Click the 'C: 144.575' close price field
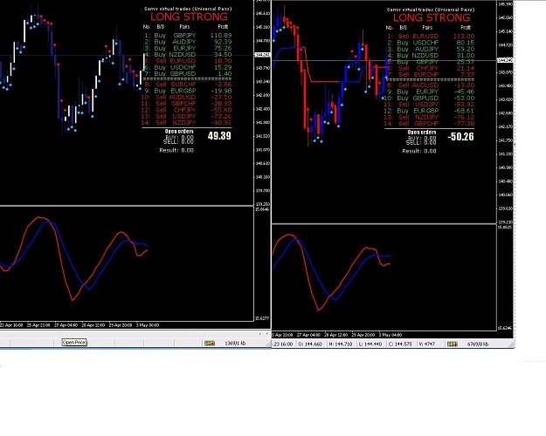This screenshot has height=436, width=546. (400, 344)
